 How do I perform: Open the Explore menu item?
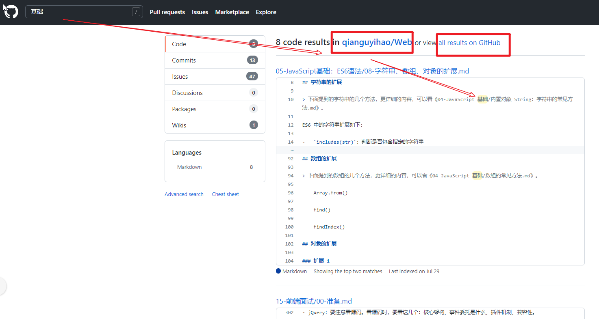(266, 12)
